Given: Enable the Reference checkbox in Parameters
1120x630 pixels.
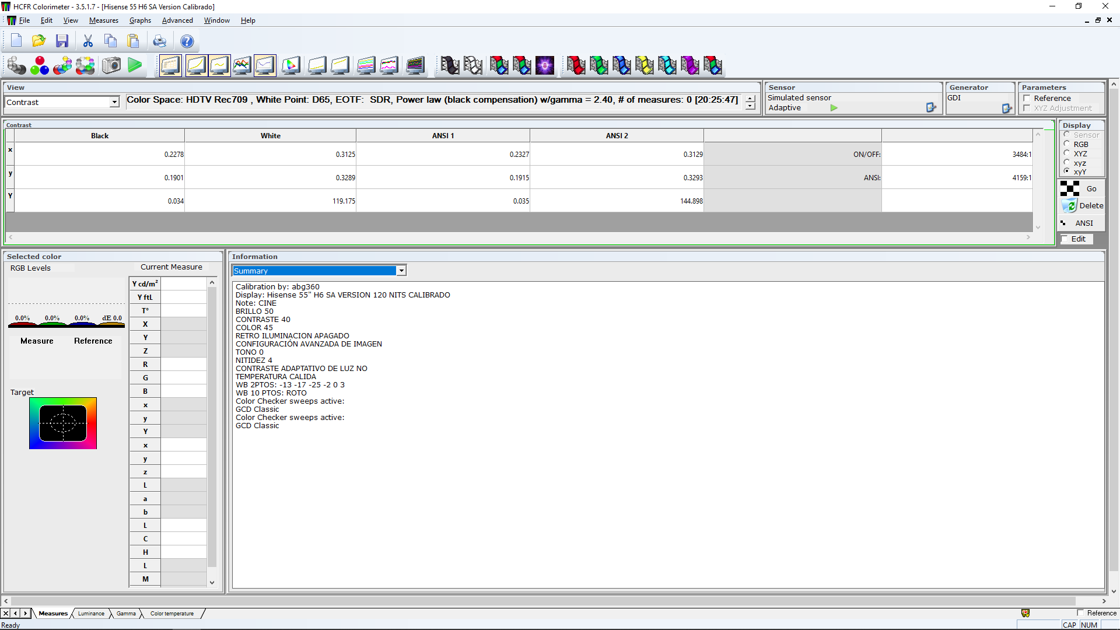Looking at the screenshot, I should 1027,99.
